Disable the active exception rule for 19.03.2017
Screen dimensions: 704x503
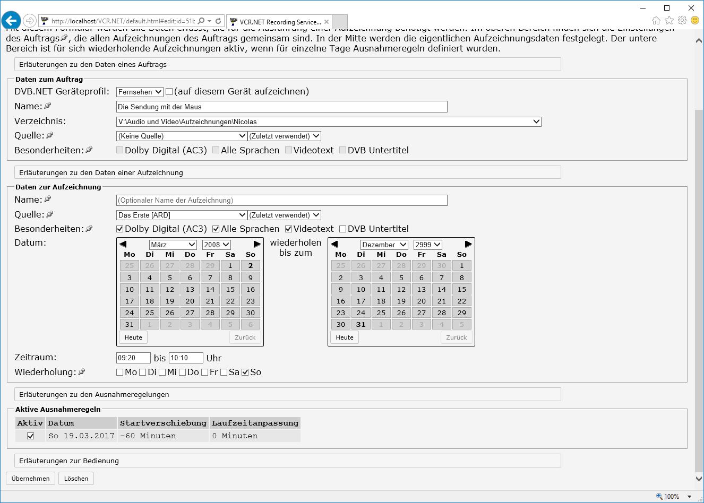click(31, 436)
